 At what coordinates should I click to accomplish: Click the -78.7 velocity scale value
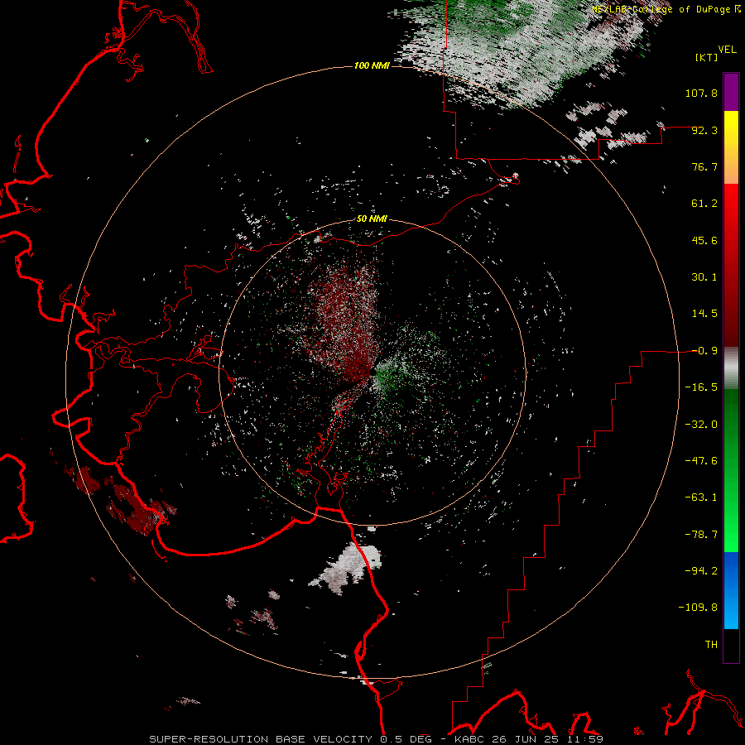click(701, 535)
